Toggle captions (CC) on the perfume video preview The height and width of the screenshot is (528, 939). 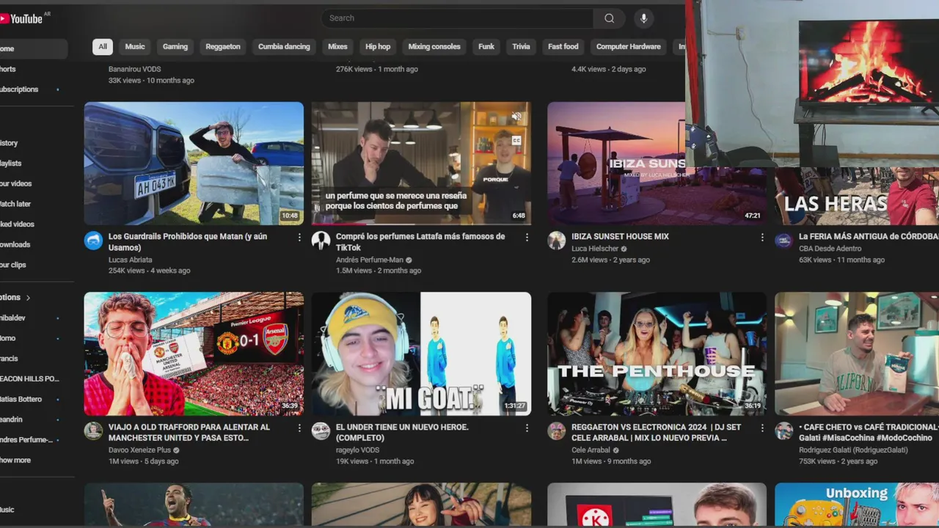516,140
